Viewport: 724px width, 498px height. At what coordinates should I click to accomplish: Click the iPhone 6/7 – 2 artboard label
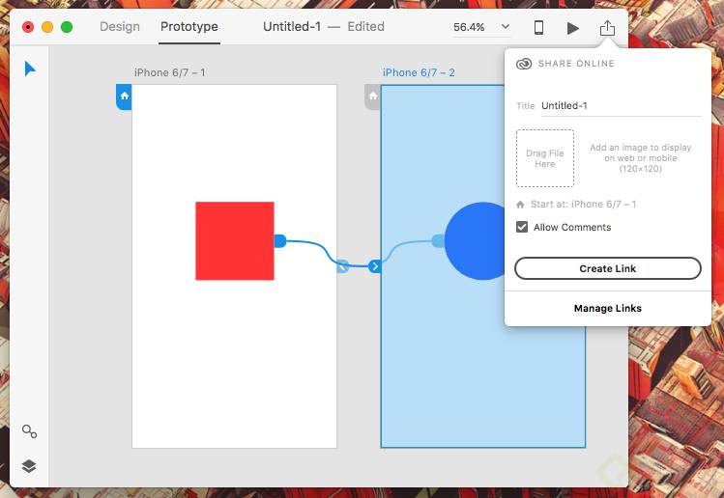[419, 72]
